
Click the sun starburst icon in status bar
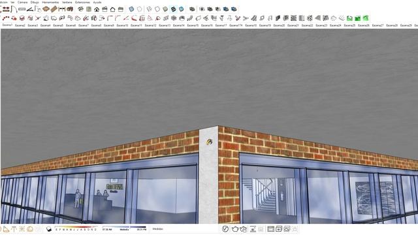[x=22, y=229]
